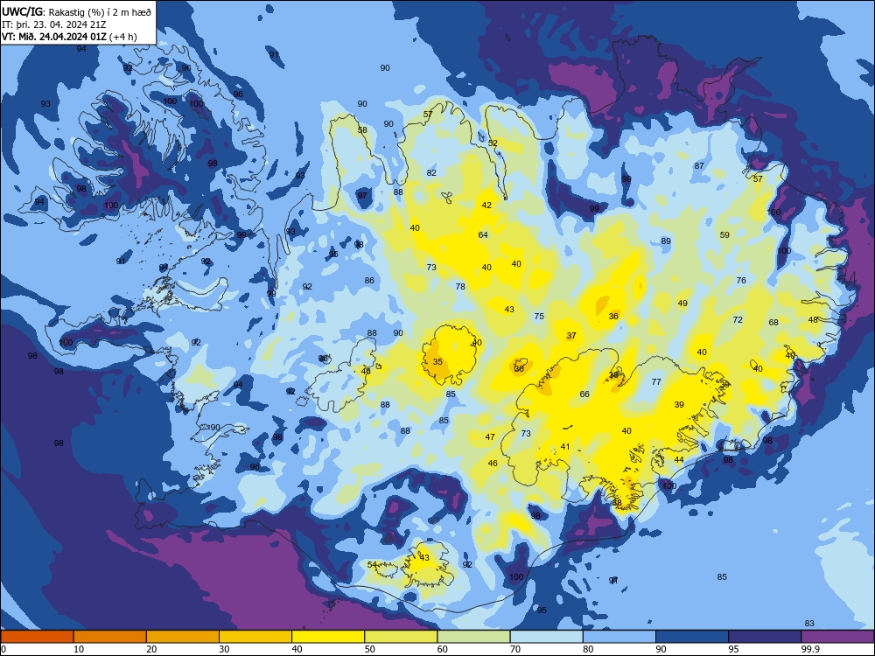Click the humidity value '83' over the sea

(809, 623)
